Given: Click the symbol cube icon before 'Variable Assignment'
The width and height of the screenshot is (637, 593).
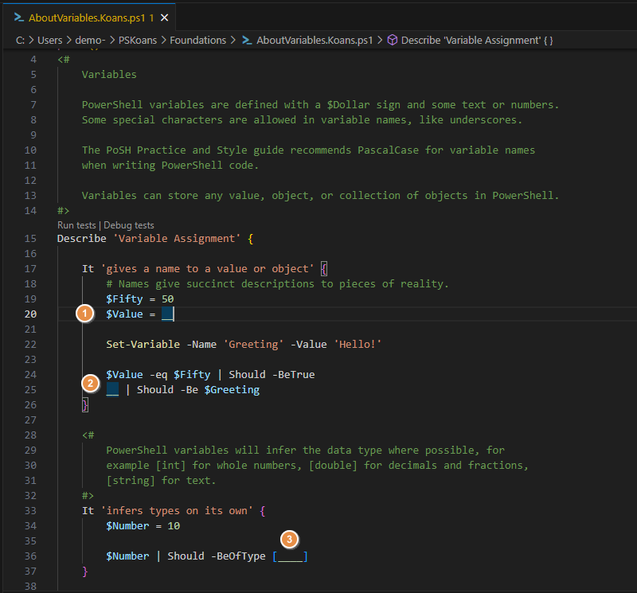Looking at the screenshot, I should pos(392,40).
